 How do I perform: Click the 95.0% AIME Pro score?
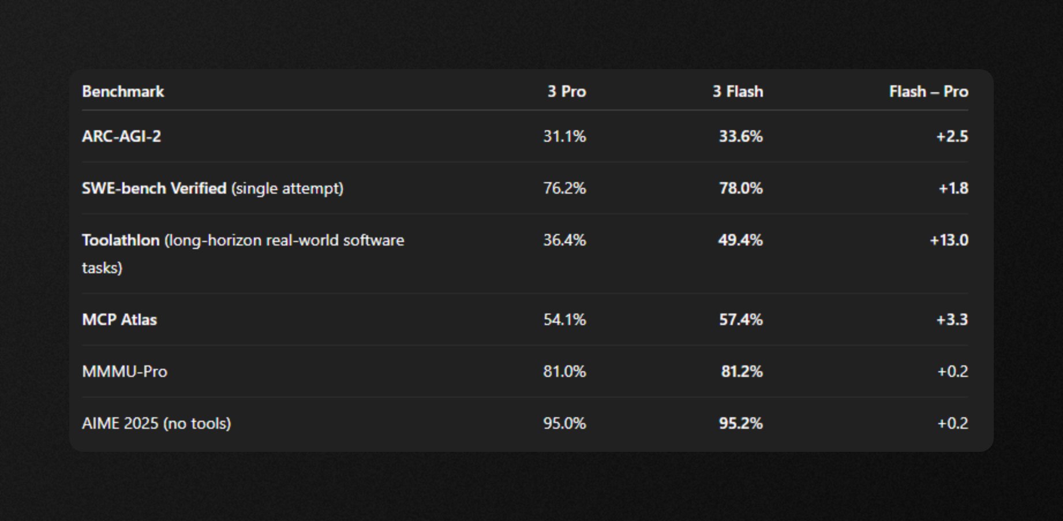coord(564,424)
